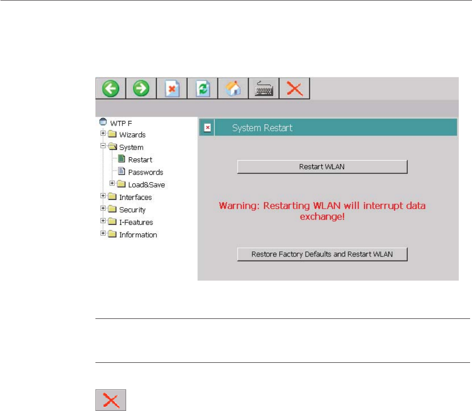
Task: Click the Load&Save folder icon
Action: pyautogui.click(x=121, y=184)
